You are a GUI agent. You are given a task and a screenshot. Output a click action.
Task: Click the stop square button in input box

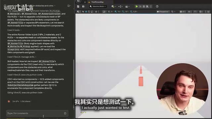65,113
